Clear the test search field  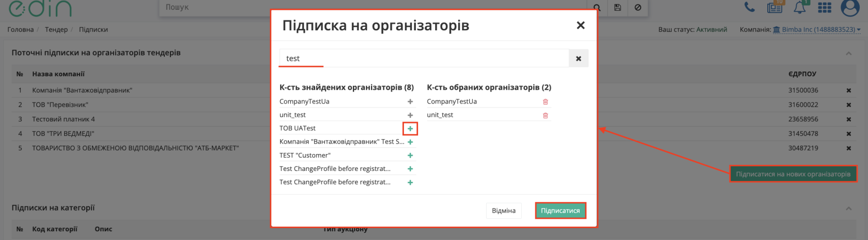coord(579,59)
